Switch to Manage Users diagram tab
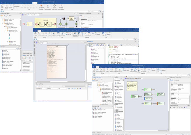 tap(138, 79)
